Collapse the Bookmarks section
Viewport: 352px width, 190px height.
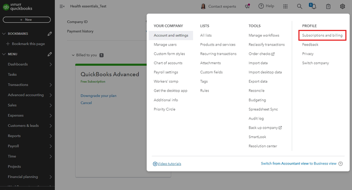(3, 34)
